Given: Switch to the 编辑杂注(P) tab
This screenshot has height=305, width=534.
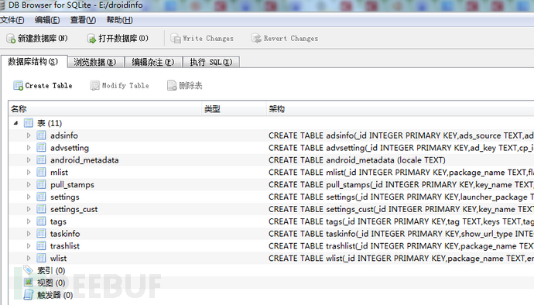Looking at the screenshot, I should 153,62.
